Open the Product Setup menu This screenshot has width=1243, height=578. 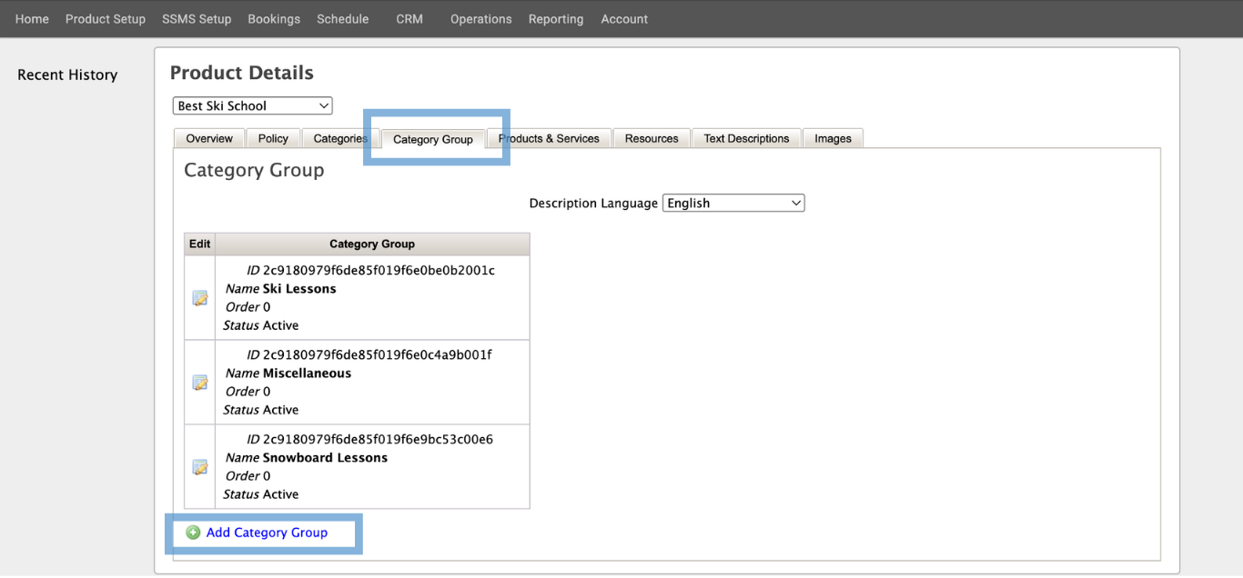pos(106,19)
